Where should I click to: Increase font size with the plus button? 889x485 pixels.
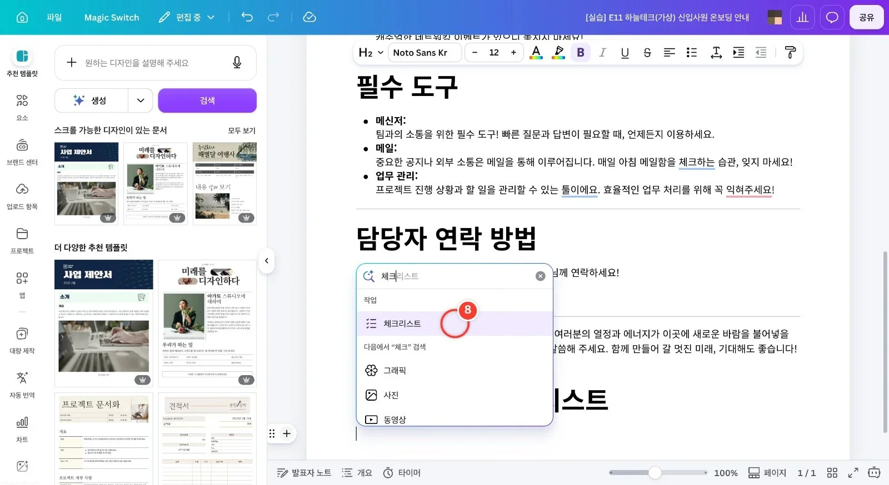point(513,52)
